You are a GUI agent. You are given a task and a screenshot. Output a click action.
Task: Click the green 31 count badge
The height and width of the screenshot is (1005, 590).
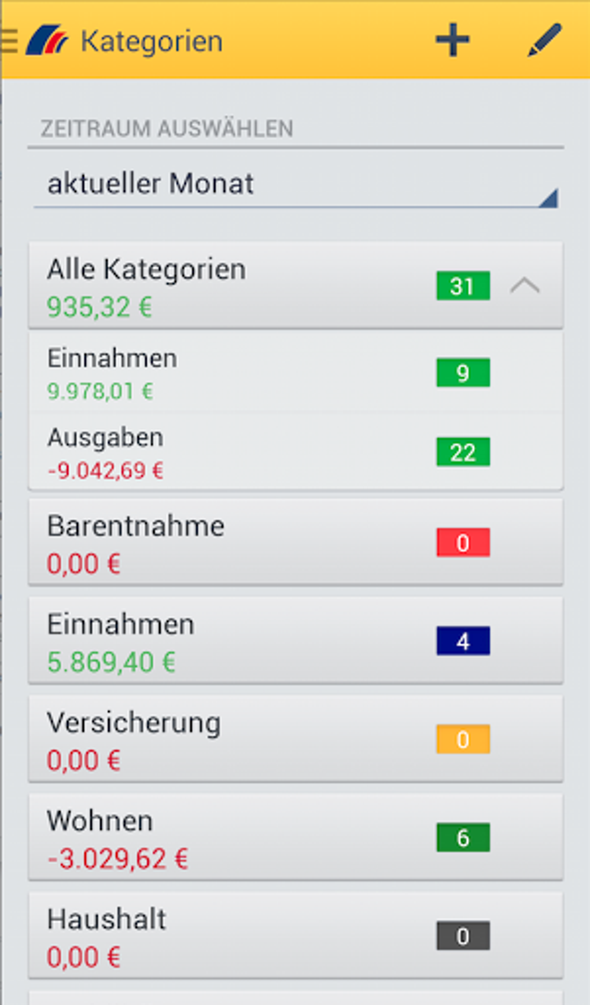(x=463, y=286)
